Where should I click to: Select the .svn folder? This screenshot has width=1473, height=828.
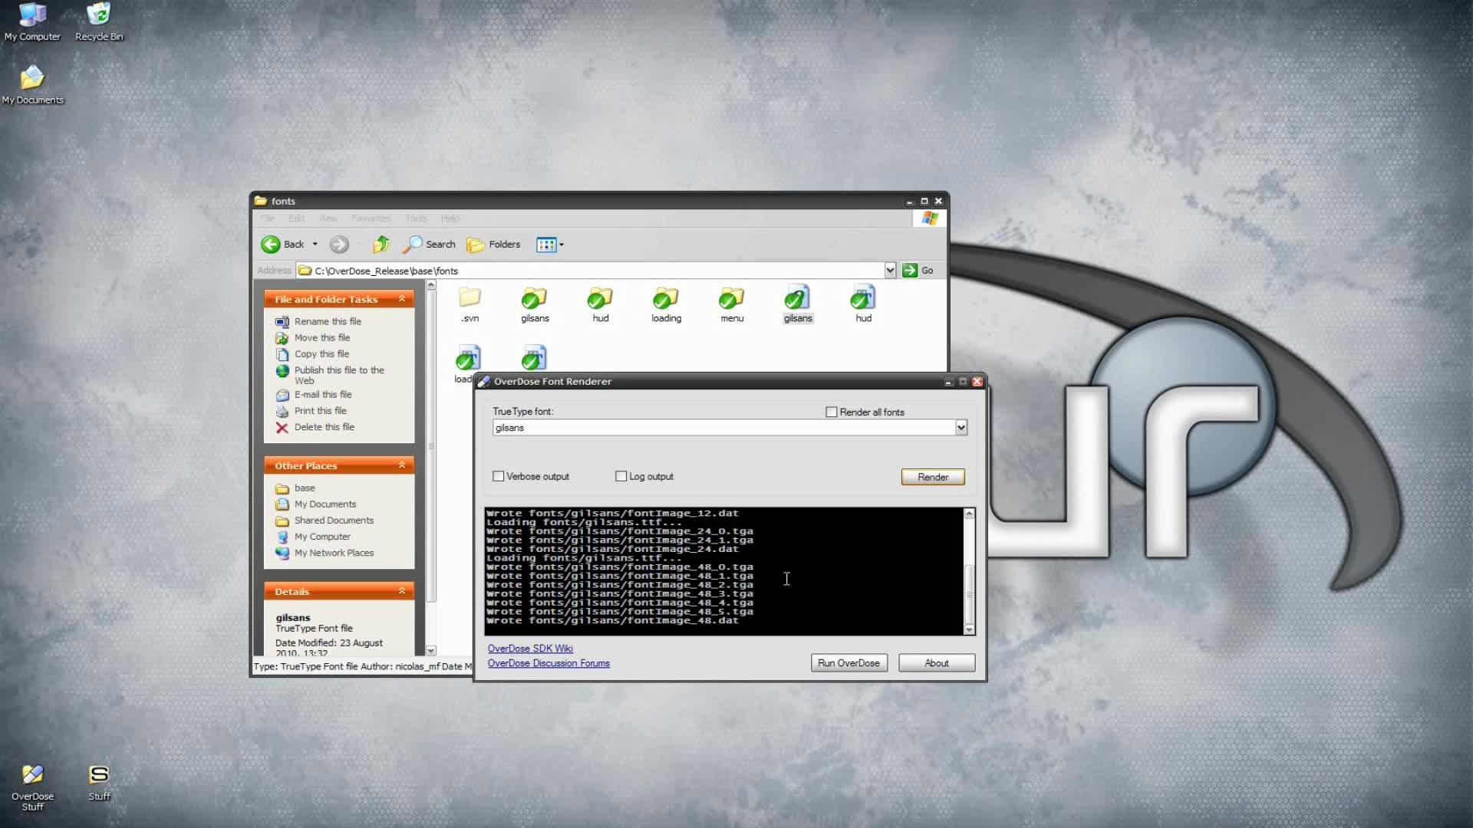tap(470, 304)
